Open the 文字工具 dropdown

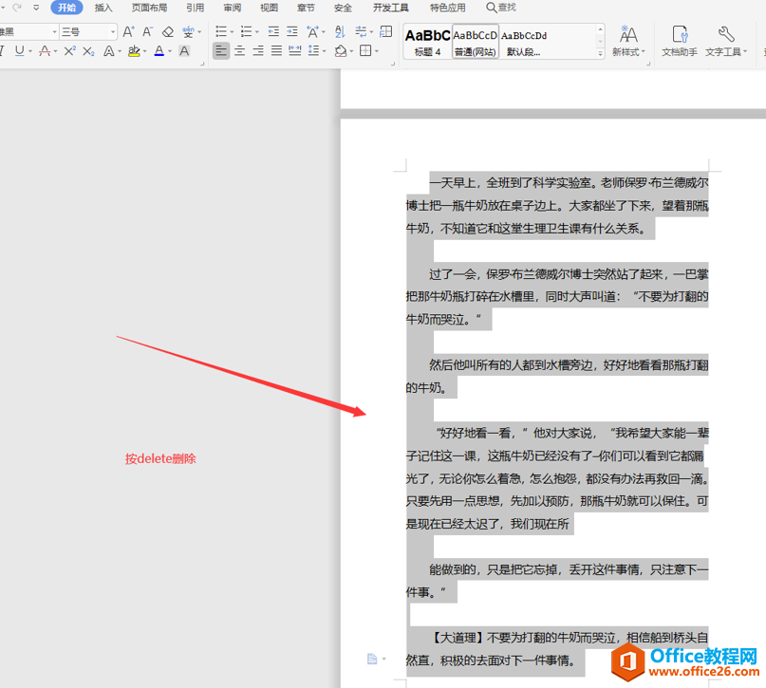pos(726,42)
